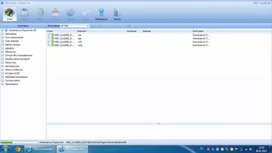Viewport: 272px width, 153px height.
Task: Click the Wise Registry Cleaner taskbar button
Action: [x=72, y=149]
